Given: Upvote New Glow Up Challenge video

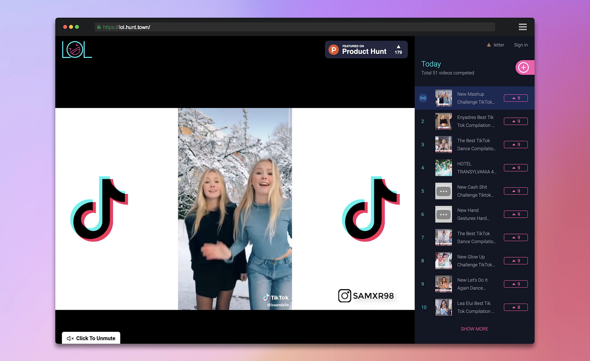Looking at the screenshot, I should (516, 261).
